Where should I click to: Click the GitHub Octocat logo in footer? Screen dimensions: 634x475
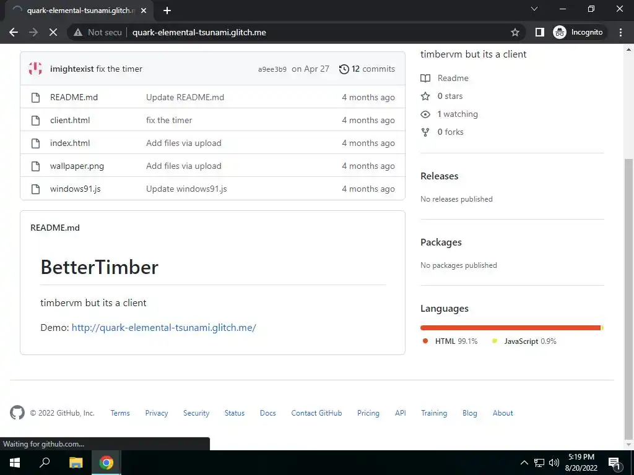pos(17,413)
